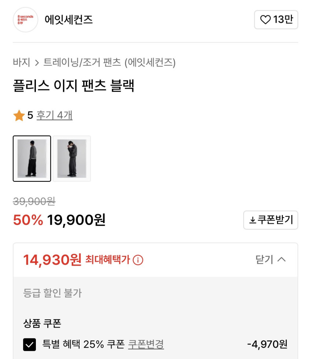Click the 쿠폰변경 link
The width and height of the screenshot is (311, 359).
(146, 344)
